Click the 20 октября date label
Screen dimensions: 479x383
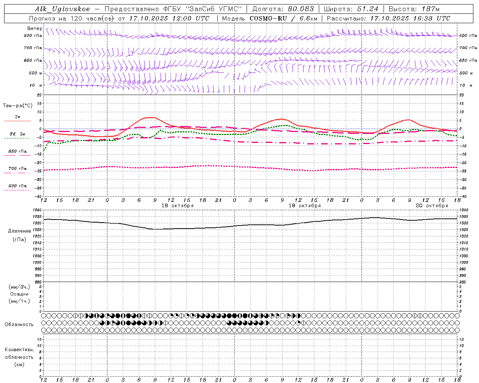coord(432,206)
